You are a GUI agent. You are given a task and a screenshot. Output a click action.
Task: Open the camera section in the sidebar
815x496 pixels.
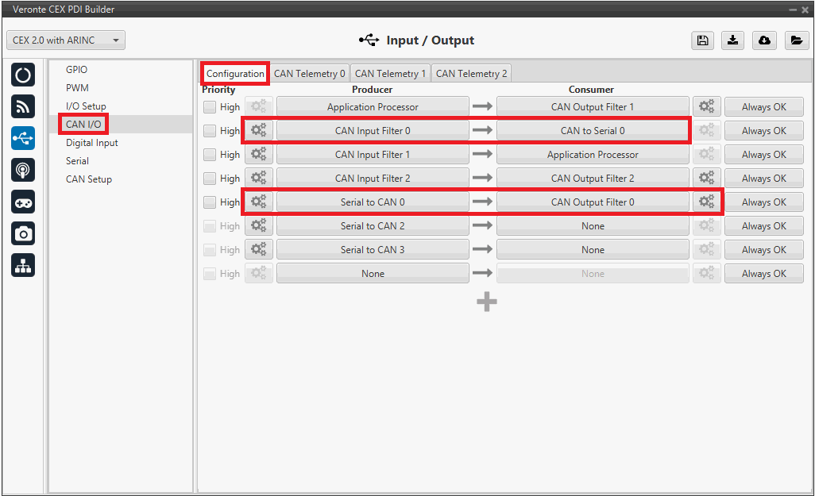click(x=23, y=233)
